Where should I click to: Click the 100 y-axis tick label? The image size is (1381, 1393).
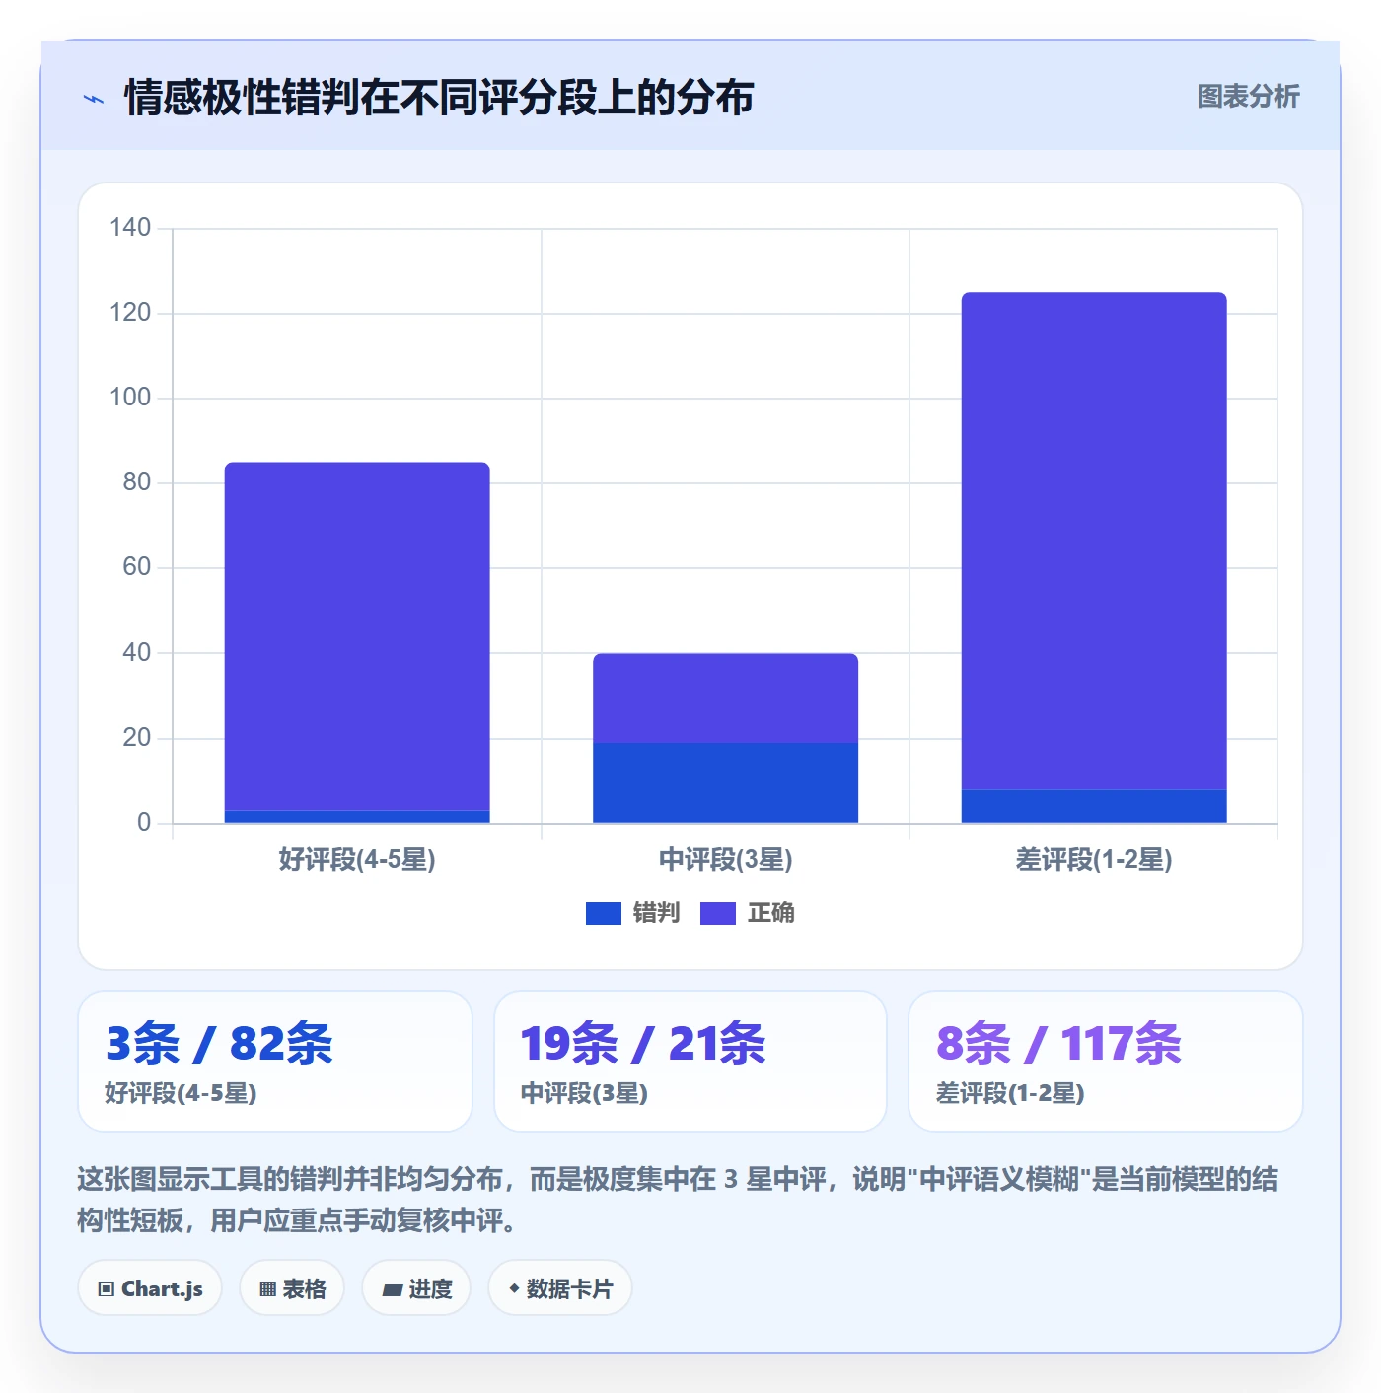(x=130, y=398)
